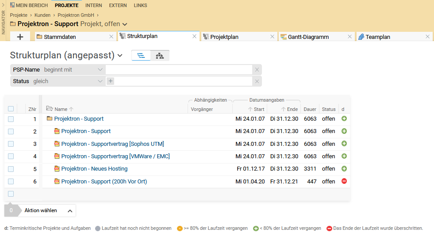Screen dimensions: 434x240
Task: Close the Gantt-Diagramm tab
Action: tap(350, 37)
